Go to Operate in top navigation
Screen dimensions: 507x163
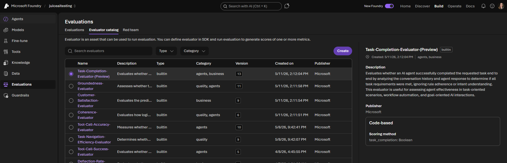[454, 6]
